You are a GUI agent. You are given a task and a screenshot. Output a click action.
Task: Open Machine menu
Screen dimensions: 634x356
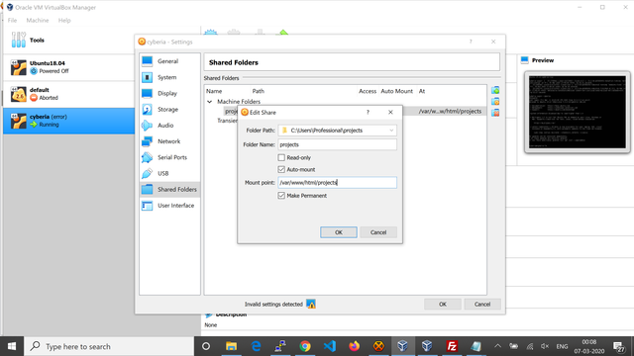pyautogui.click(x=38, y=20)
